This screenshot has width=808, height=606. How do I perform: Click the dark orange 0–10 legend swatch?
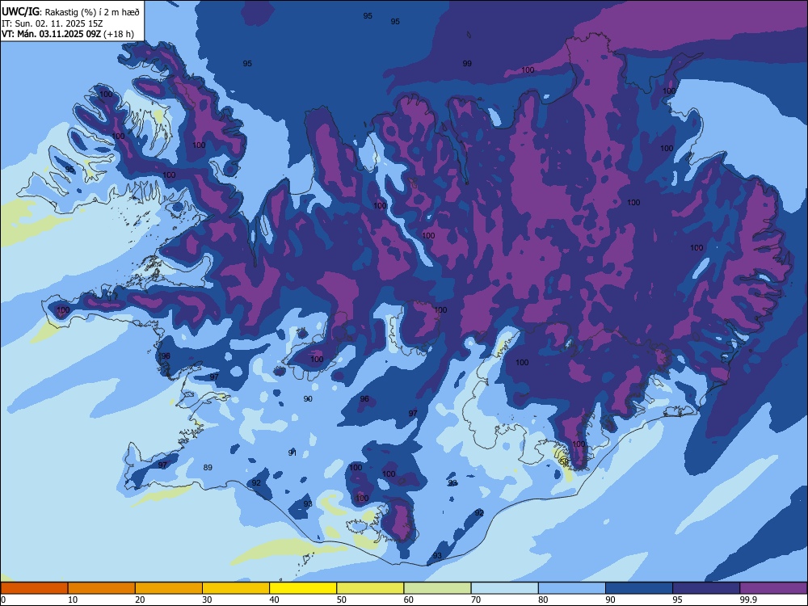point(34,588)
